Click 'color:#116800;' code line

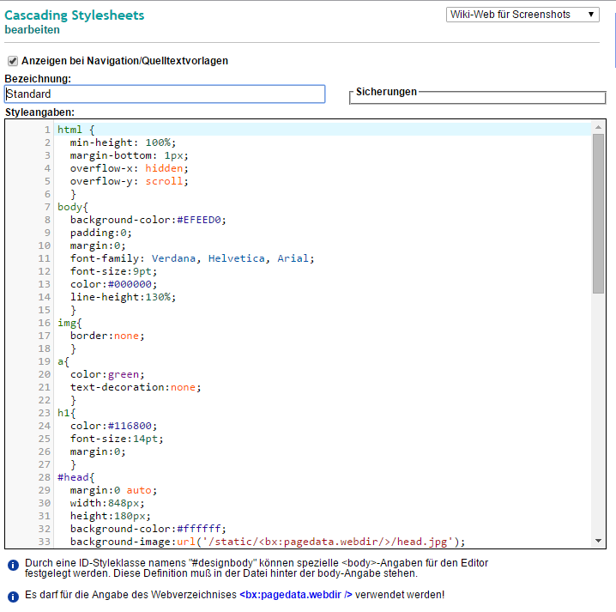(x=113, y=426)
